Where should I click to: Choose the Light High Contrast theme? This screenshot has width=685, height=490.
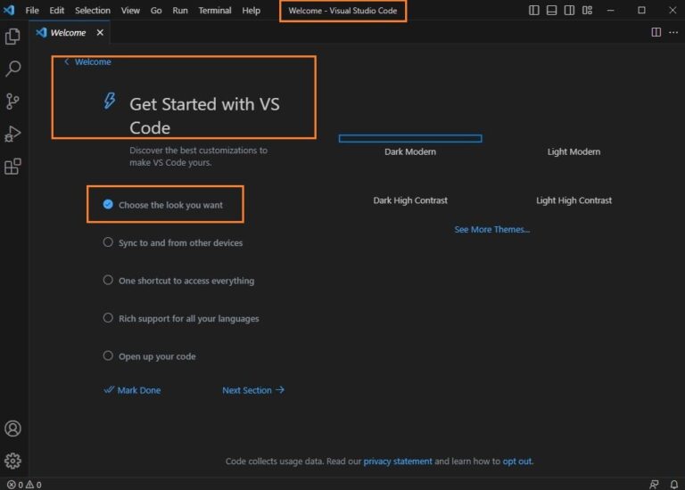click(x=574, y=200)
